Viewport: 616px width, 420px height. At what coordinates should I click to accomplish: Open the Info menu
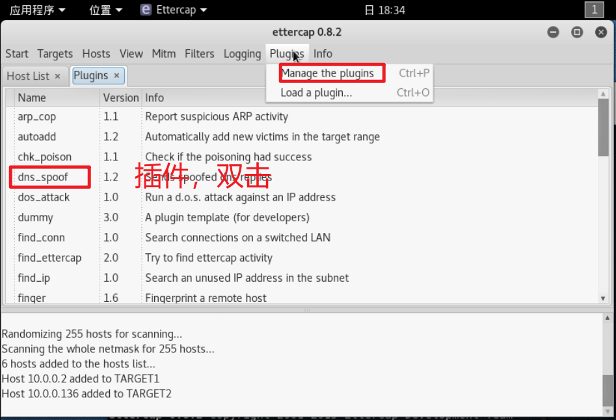[323, 54]
